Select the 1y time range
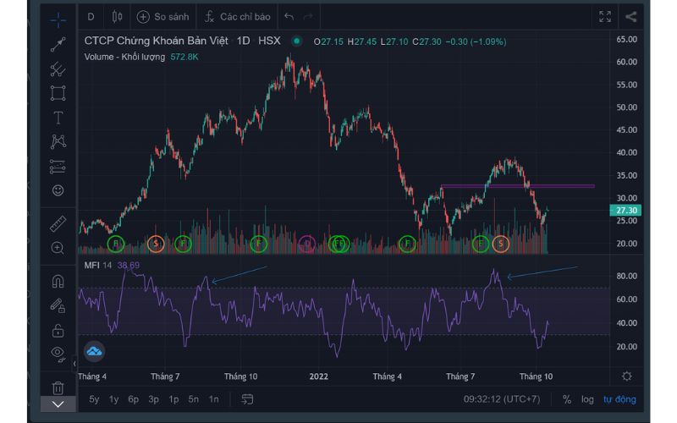Screen dimensions: 677x423 (113, 399)
